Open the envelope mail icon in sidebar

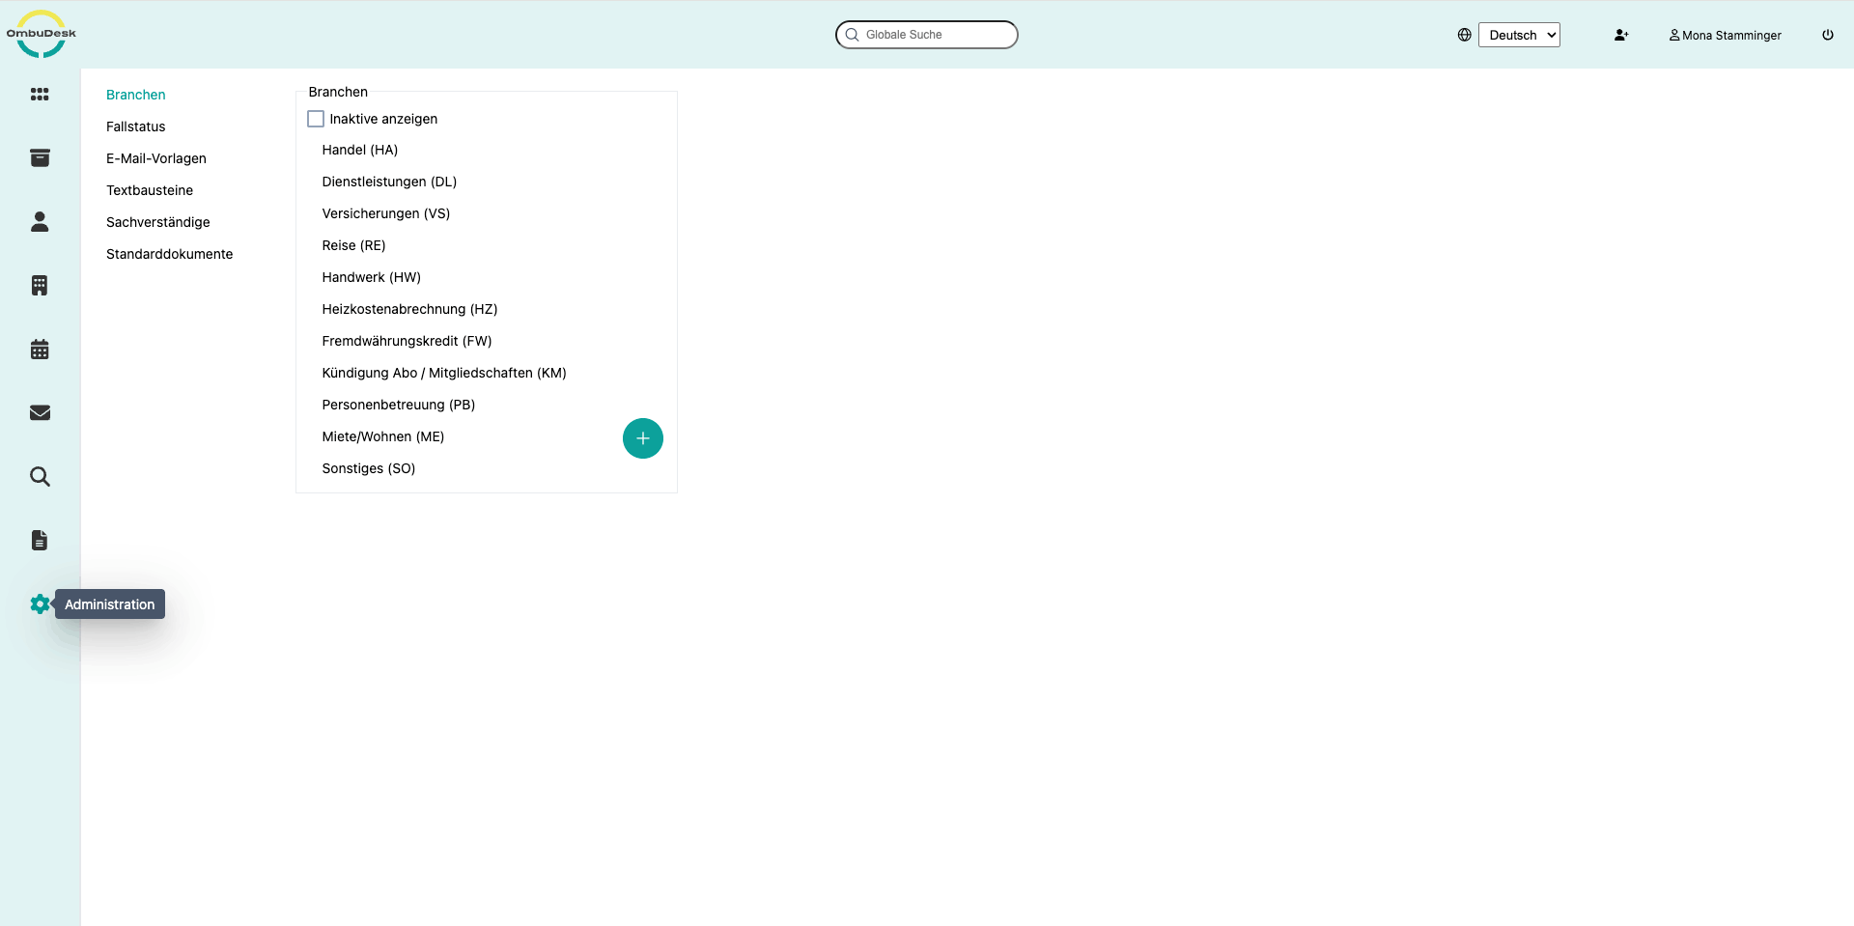[x=40, y=413]
